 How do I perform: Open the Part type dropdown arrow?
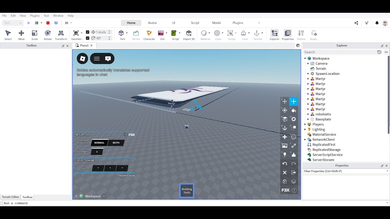(x=126, y=33)
